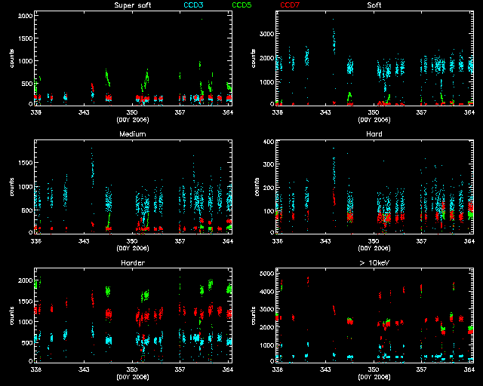Click the red CCD7 legend label
This screenshot has width=483, height=386.
[x=291, y=5]
